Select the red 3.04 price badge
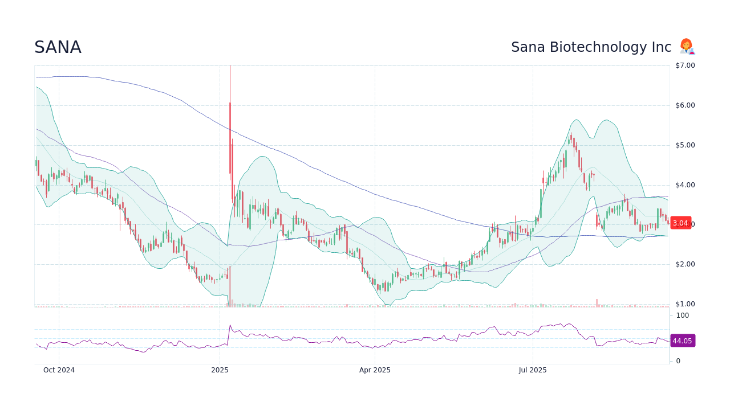The height and width of the screenshot is (410, 730). coord(681,223)
